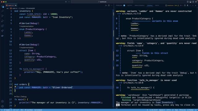The width and height of the screenshot is (198, 111).
Task: Switch to the Output tab
Action: (130, 6)
